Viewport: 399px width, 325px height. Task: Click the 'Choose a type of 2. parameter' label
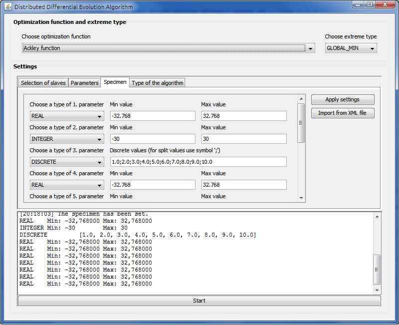[x=67, y=127]
